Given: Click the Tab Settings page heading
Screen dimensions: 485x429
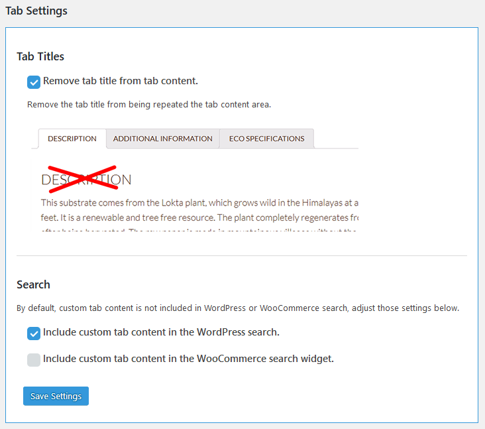Looking at the screenshot, I should click(x=36, y=11).
